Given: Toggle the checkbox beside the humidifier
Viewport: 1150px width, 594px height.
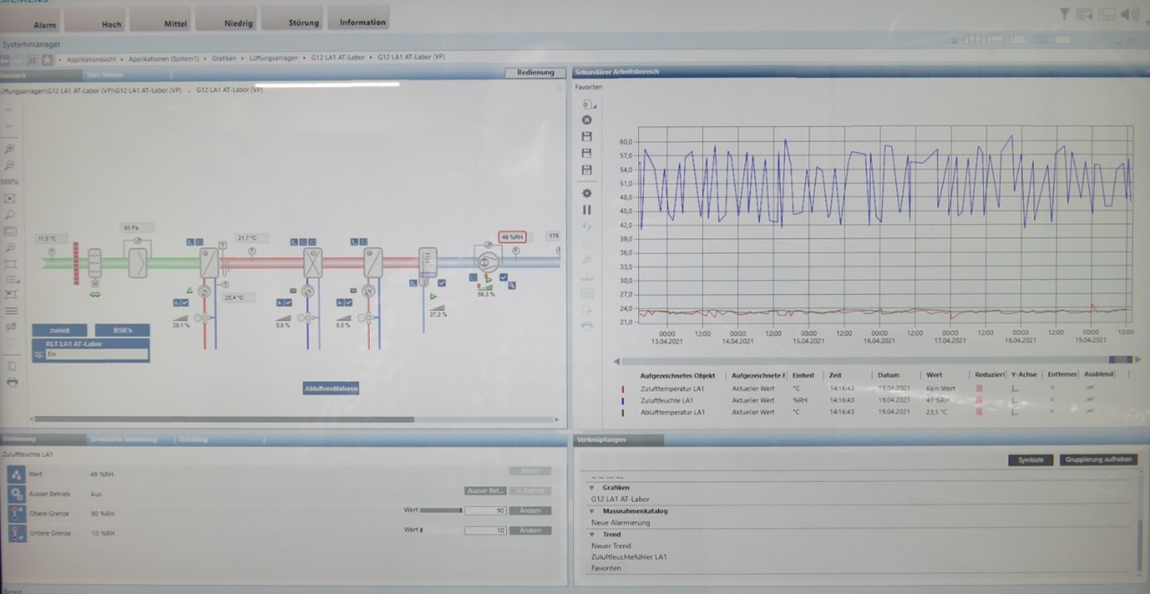Looking at the screenshot, I should 442,283.
